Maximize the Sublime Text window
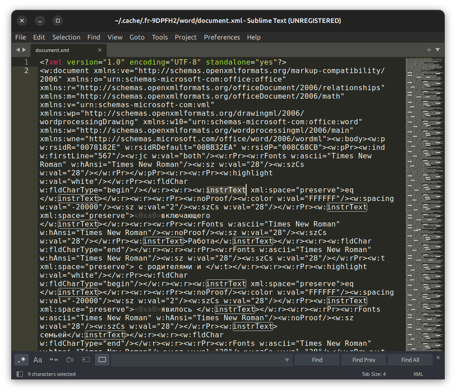The image size is (456, 392). (x=57, y=21)
